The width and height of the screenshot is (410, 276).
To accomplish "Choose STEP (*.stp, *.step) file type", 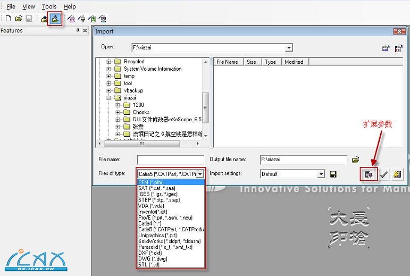I will click(171, 200).
